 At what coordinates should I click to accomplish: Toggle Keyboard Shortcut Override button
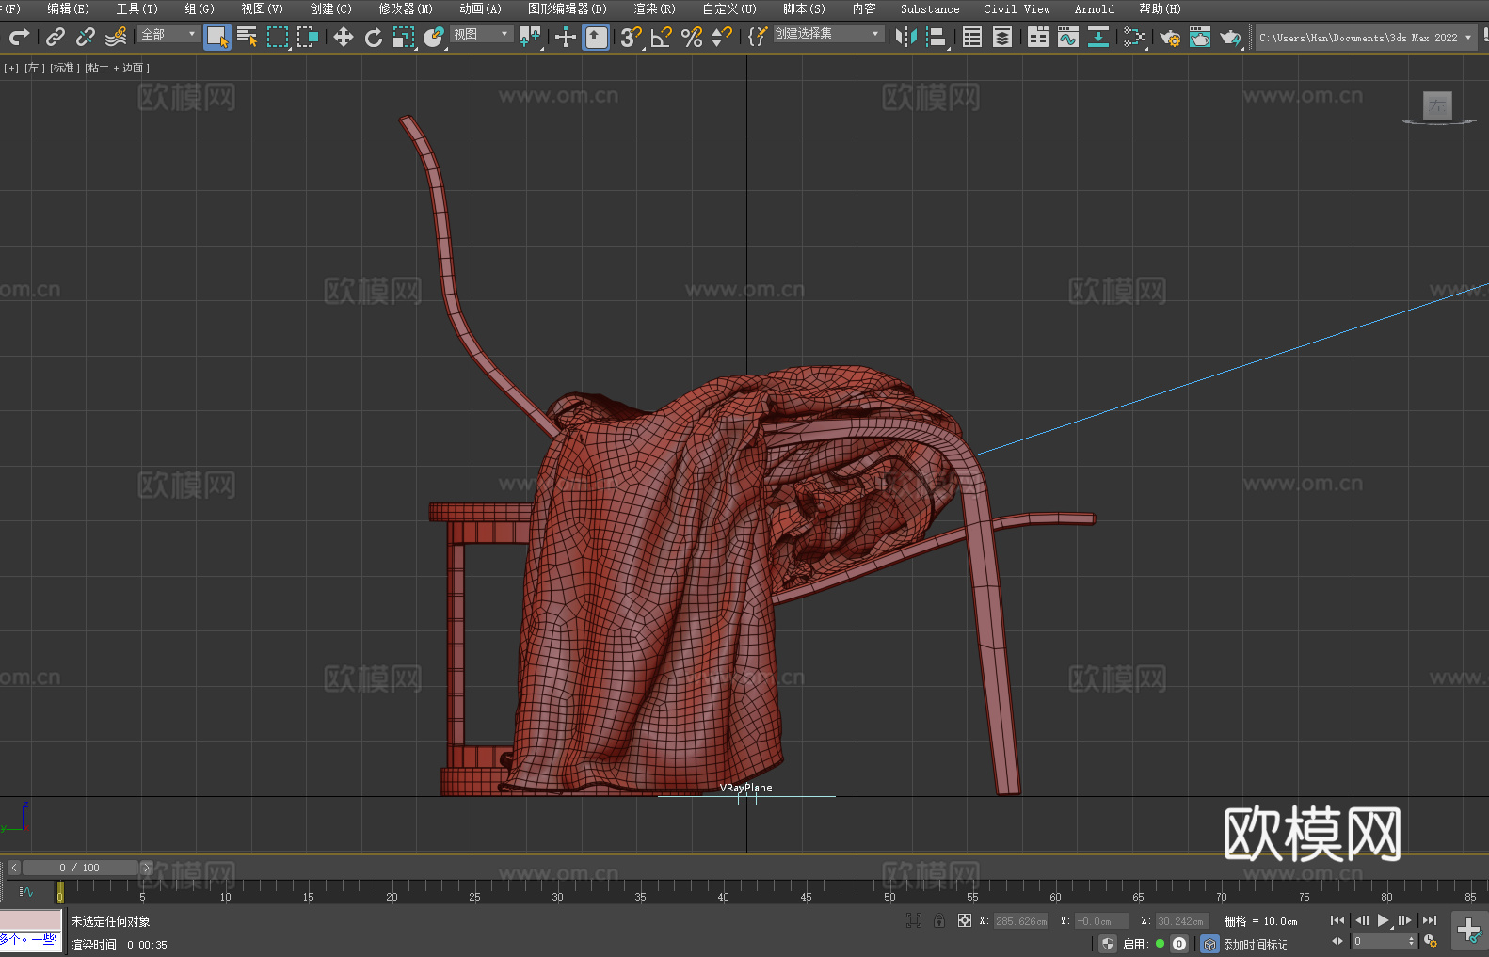pos(597,37)
